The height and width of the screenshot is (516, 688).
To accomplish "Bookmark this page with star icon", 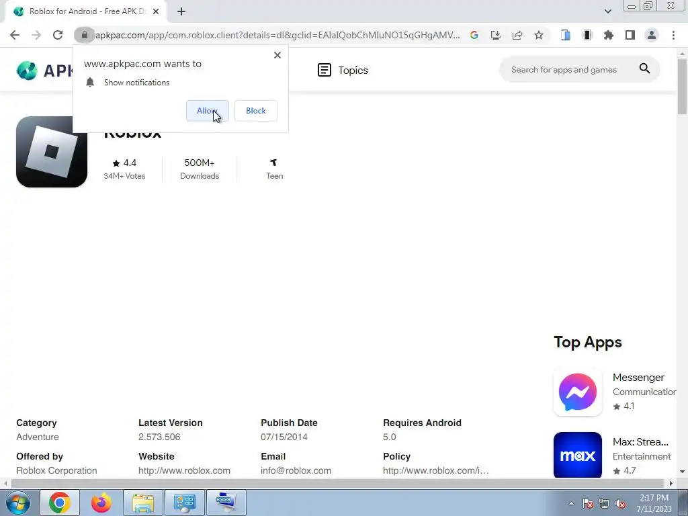I will click(x=539, y=35).
